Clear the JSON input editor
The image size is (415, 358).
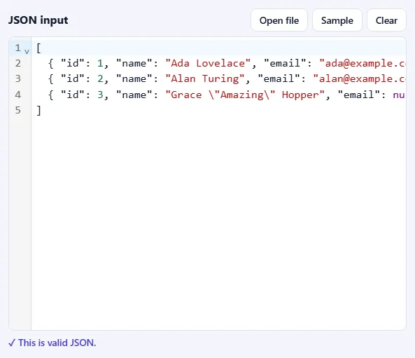(386, 20)
